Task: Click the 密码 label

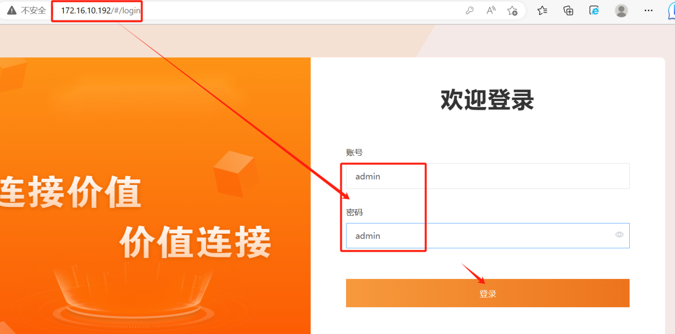Action: point(354,212)
